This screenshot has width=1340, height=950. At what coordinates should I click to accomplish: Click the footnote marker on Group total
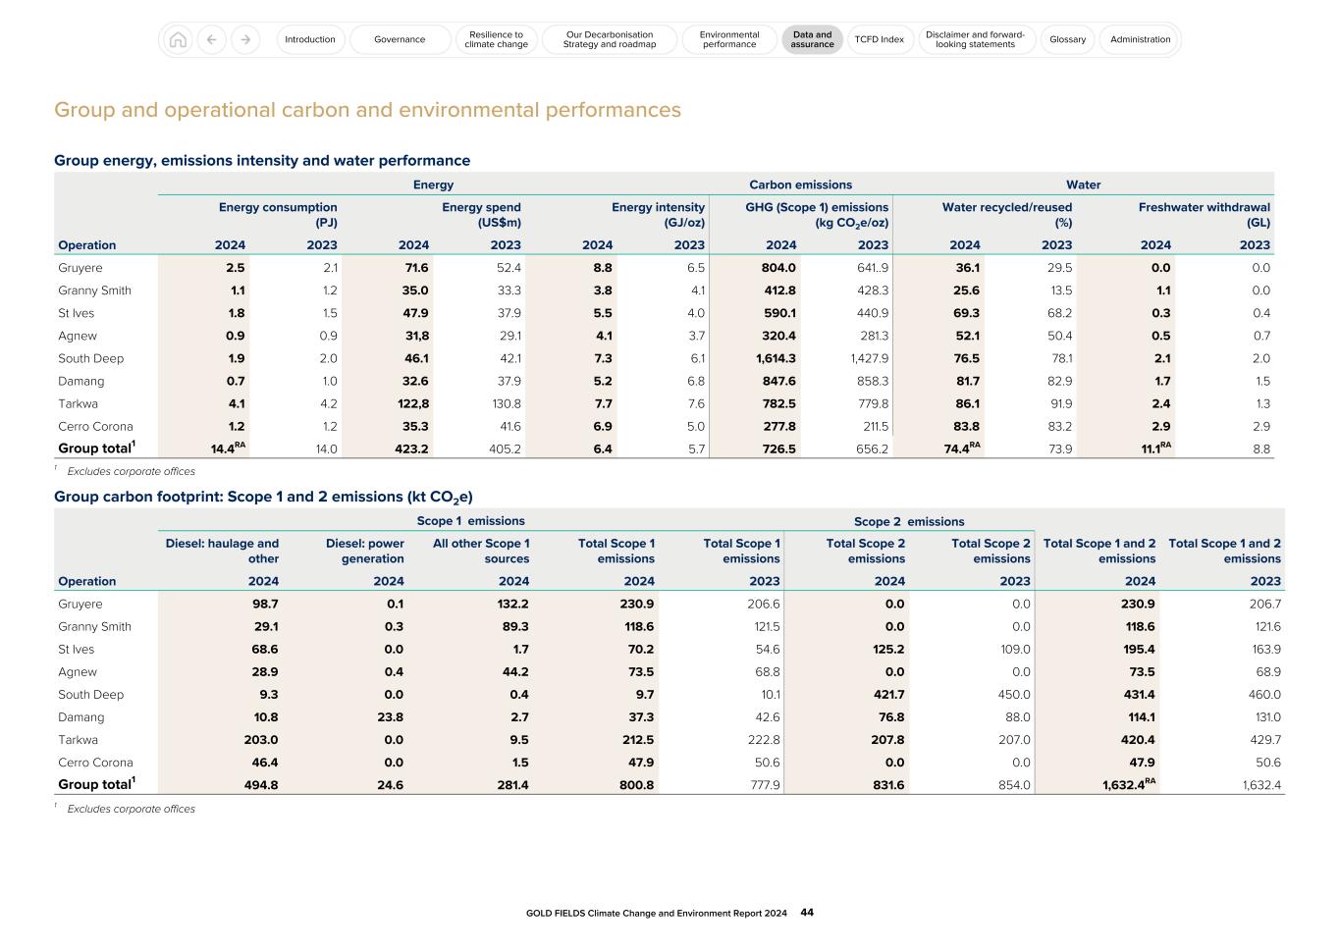pos(133,444)
